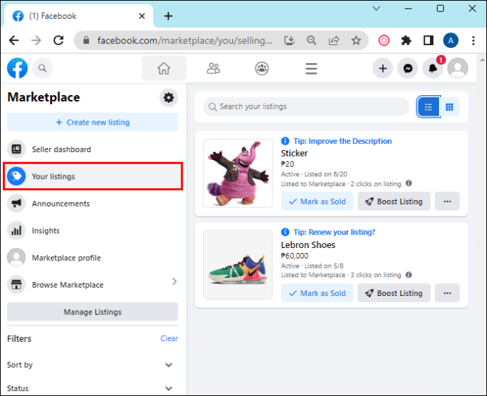Reload the page

(59, 40)
